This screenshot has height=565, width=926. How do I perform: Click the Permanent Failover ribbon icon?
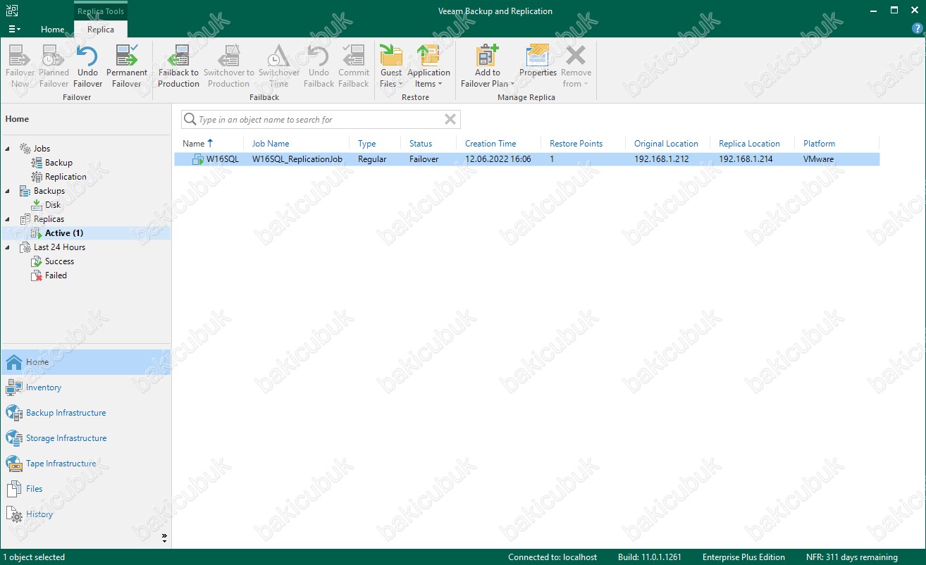pos(127,66)
